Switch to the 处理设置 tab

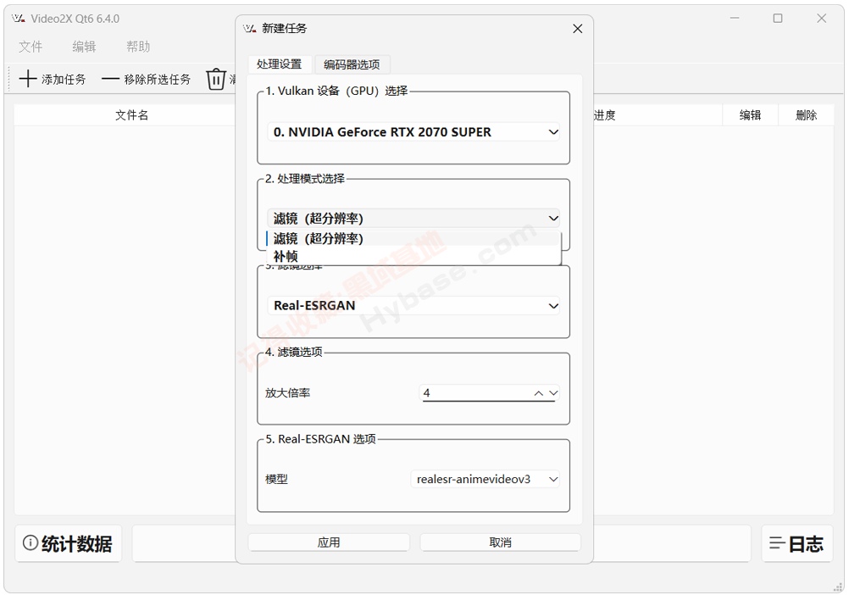click(x=280, y=64)
